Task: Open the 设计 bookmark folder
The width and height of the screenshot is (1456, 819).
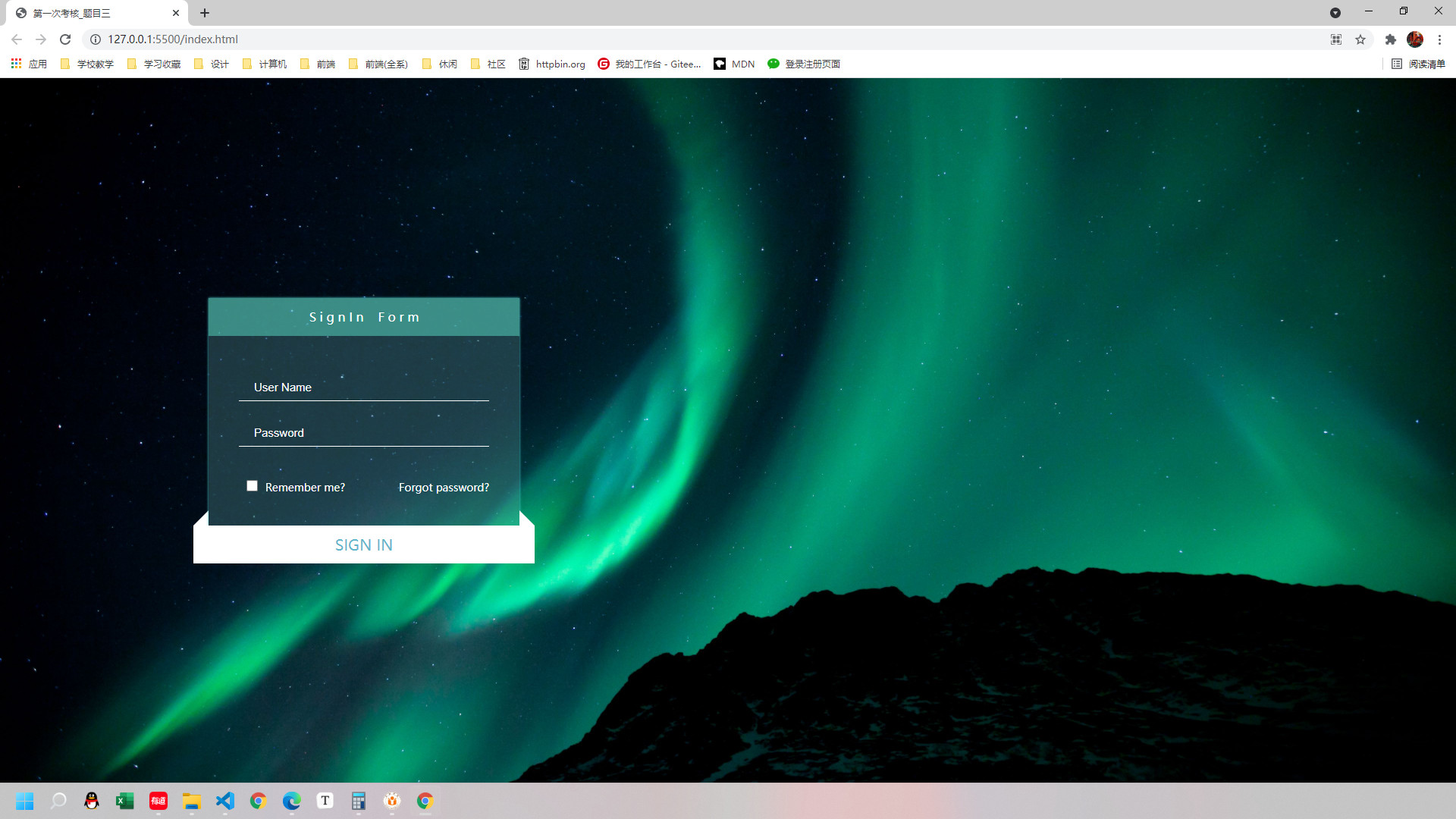Action: click(211, 64)
